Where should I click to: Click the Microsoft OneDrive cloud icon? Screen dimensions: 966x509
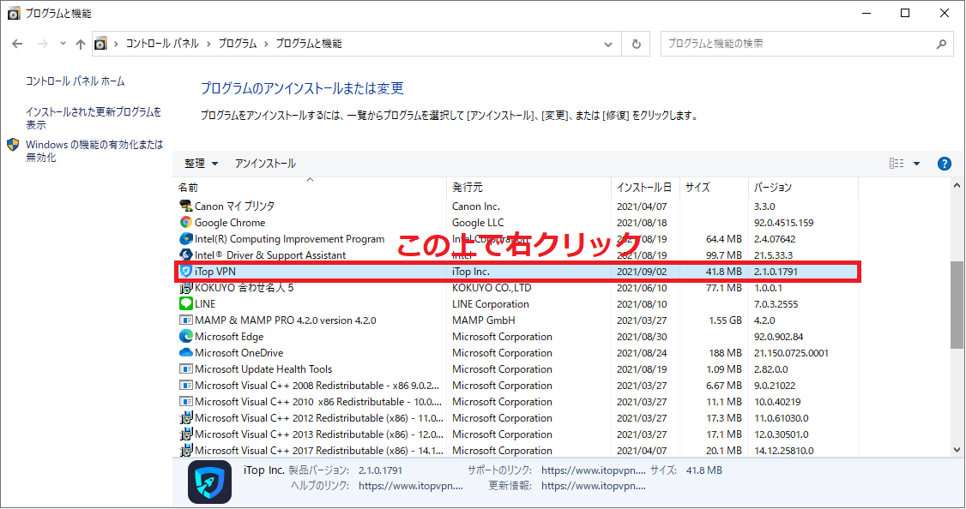pos(185,353)
